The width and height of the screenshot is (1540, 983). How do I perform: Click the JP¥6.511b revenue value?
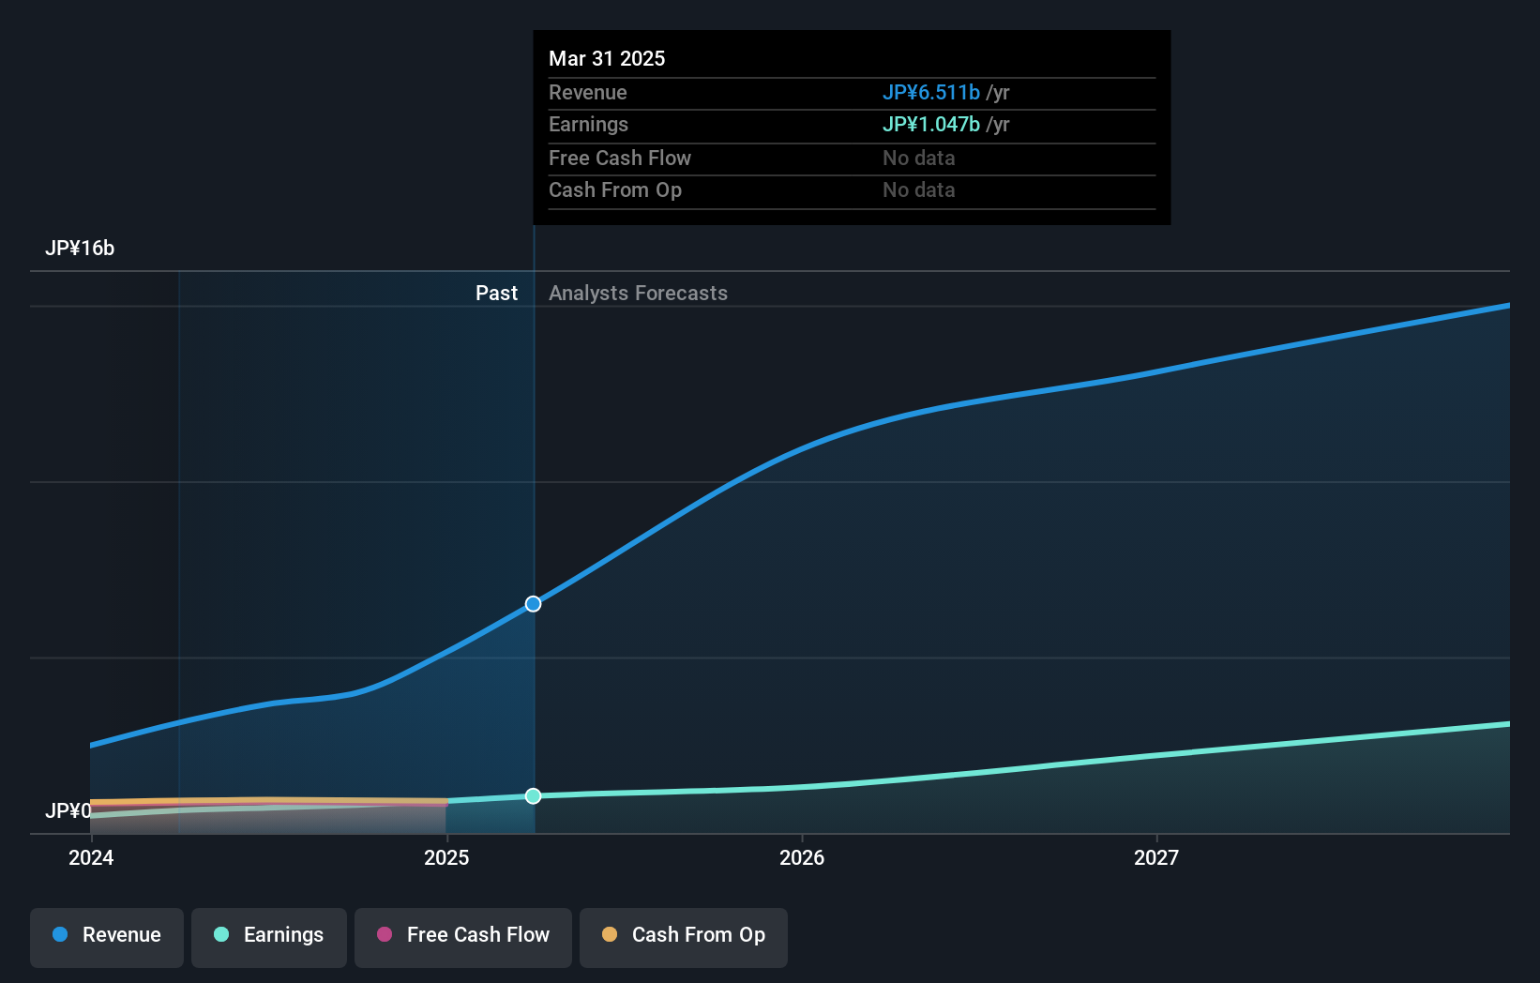click(931, 92)
